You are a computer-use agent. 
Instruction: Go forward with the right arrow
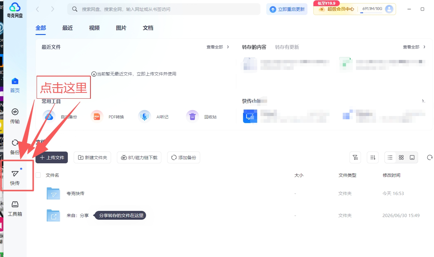point(53,9)
